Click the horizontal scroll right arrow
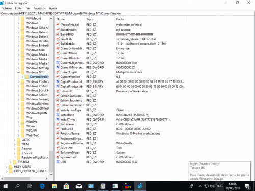This screenshot has width=255, height=191. click(46, 179)
